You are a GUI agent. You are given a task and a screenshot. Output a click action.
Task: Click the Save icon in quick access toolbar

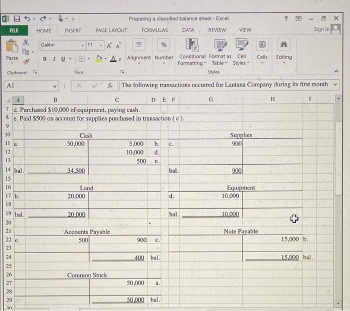pyautogui.click(x=16, y=19)
